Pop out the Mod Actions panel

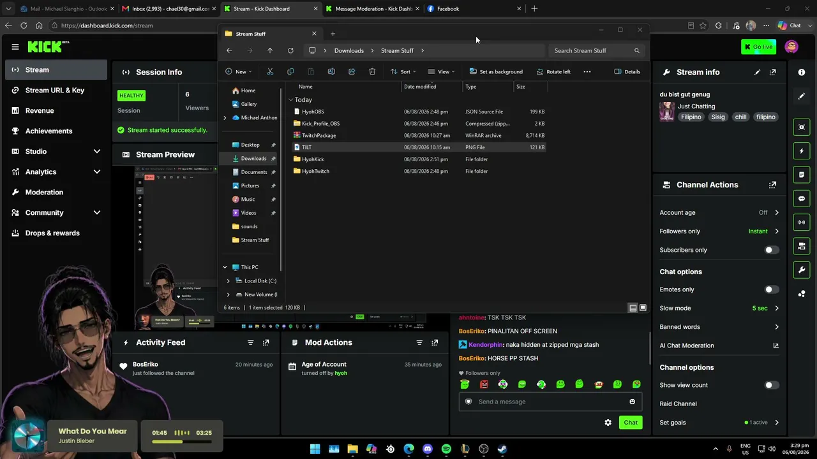(434, 342)
